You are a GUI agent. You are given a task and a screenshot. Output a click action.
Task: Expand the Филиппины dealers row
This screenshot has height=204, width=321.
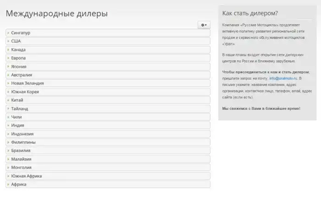coord(23,142)
